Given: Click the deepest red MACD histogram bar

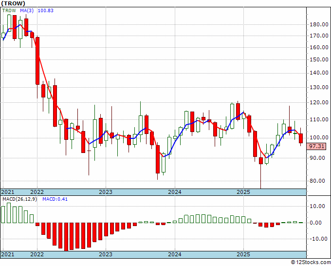Looking at the screenshot, I should point(66,237).
